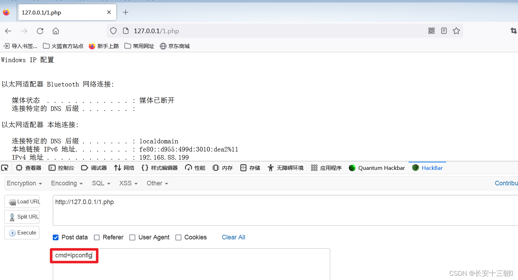Select the 127.0.0.1/1.php tab
Viewport: 518px width, 280px height.
coord(67,13)
